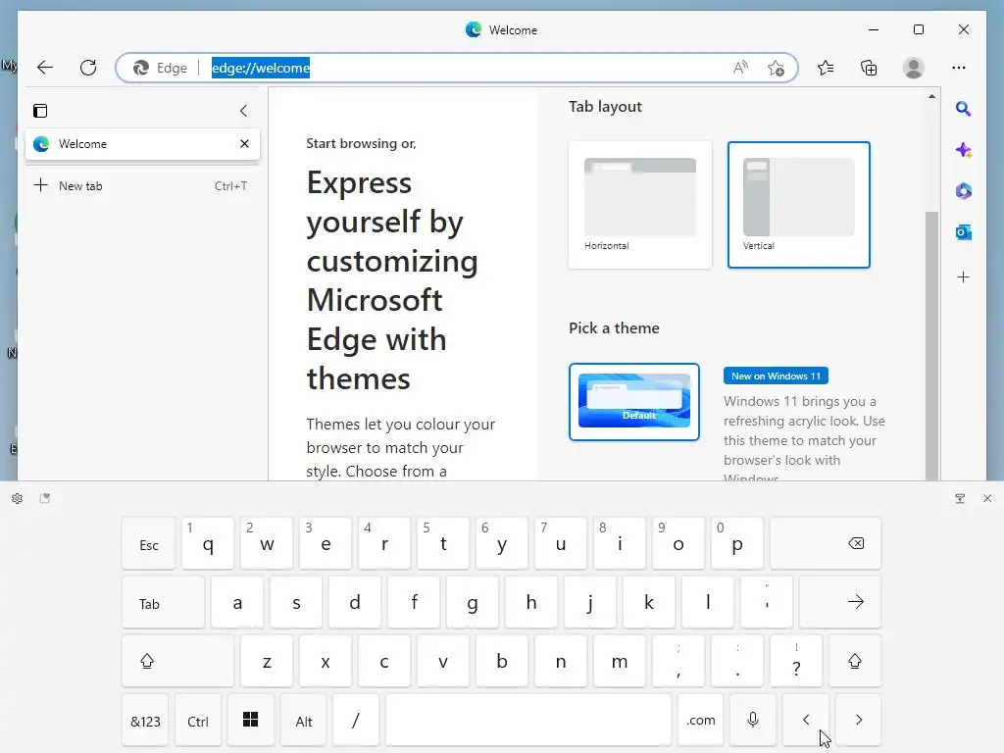Screen dimensions: 1004x753
Task: Toggle the left Shift key
Action: [x=178, y=662]
